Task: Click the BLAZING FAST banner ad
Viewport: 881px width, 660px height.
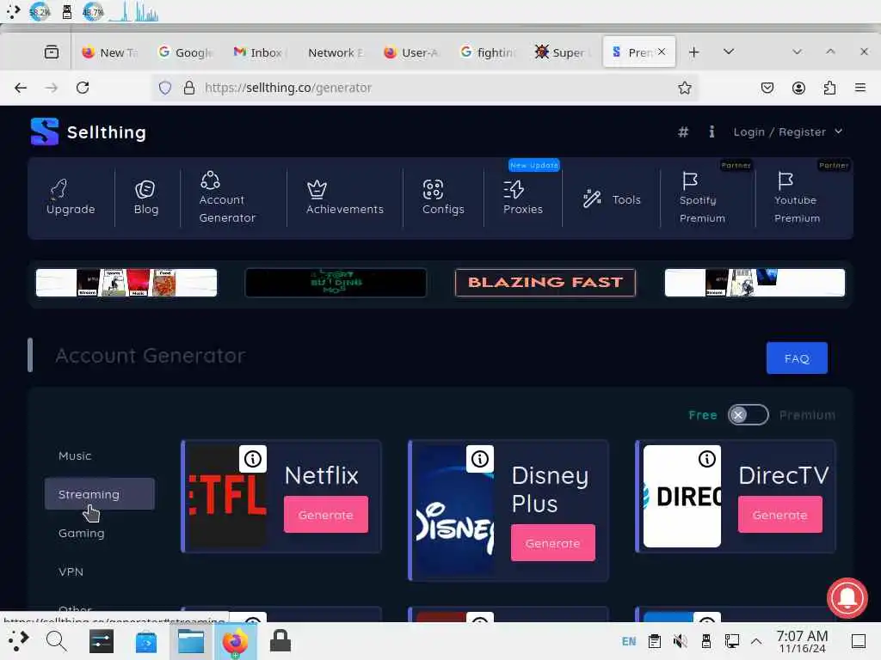Action: tap(545, 282)
